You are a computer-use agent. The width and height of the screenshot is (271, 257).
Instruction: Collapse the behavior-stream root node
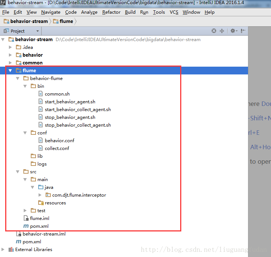(x=3, y=40)
